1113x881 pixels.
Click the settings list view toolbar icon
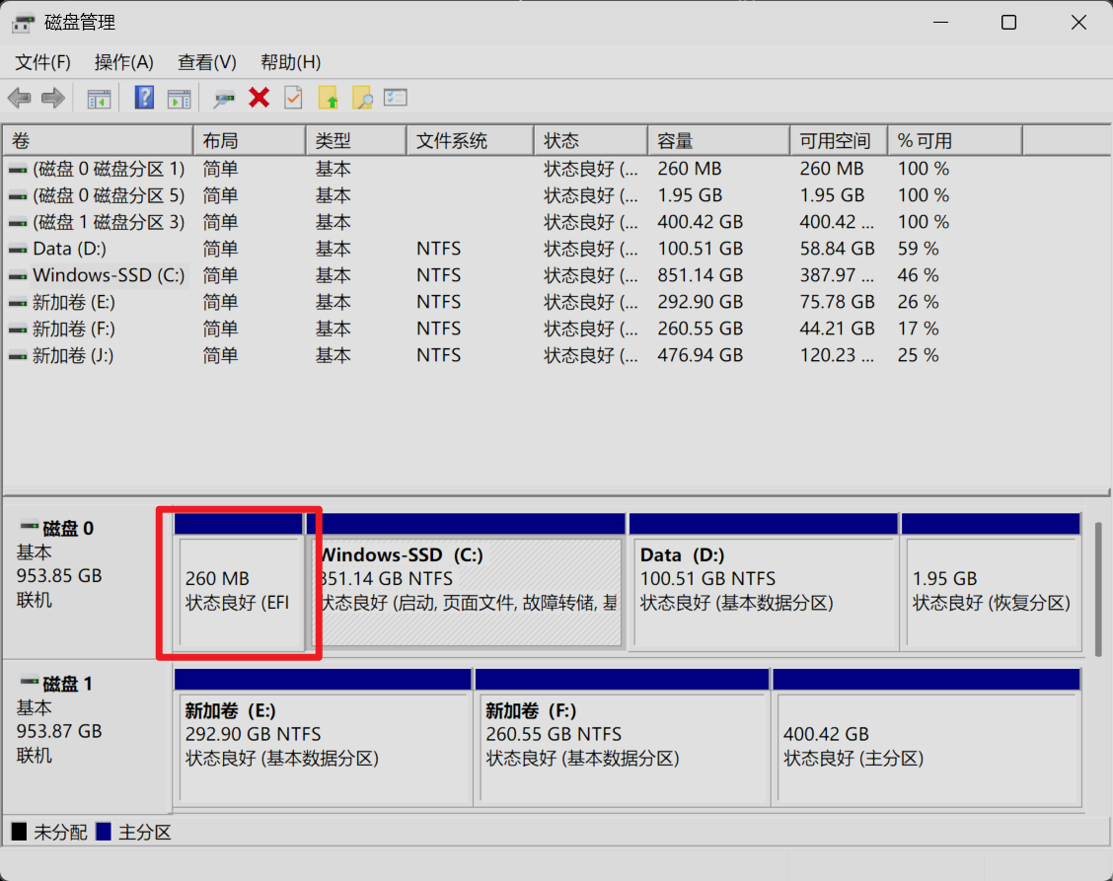point(396,97)
